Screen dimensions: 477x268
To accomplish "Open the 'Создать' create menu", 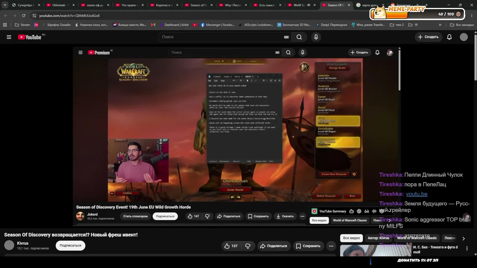I will tap(428, 37).
